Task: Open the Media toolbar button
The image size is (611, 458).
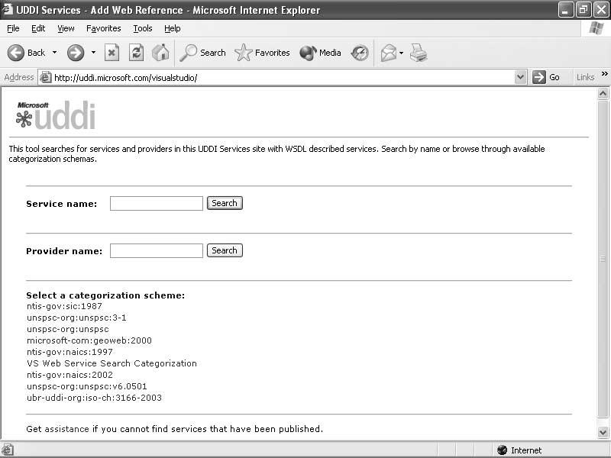Action: click(x=320, y=53)
